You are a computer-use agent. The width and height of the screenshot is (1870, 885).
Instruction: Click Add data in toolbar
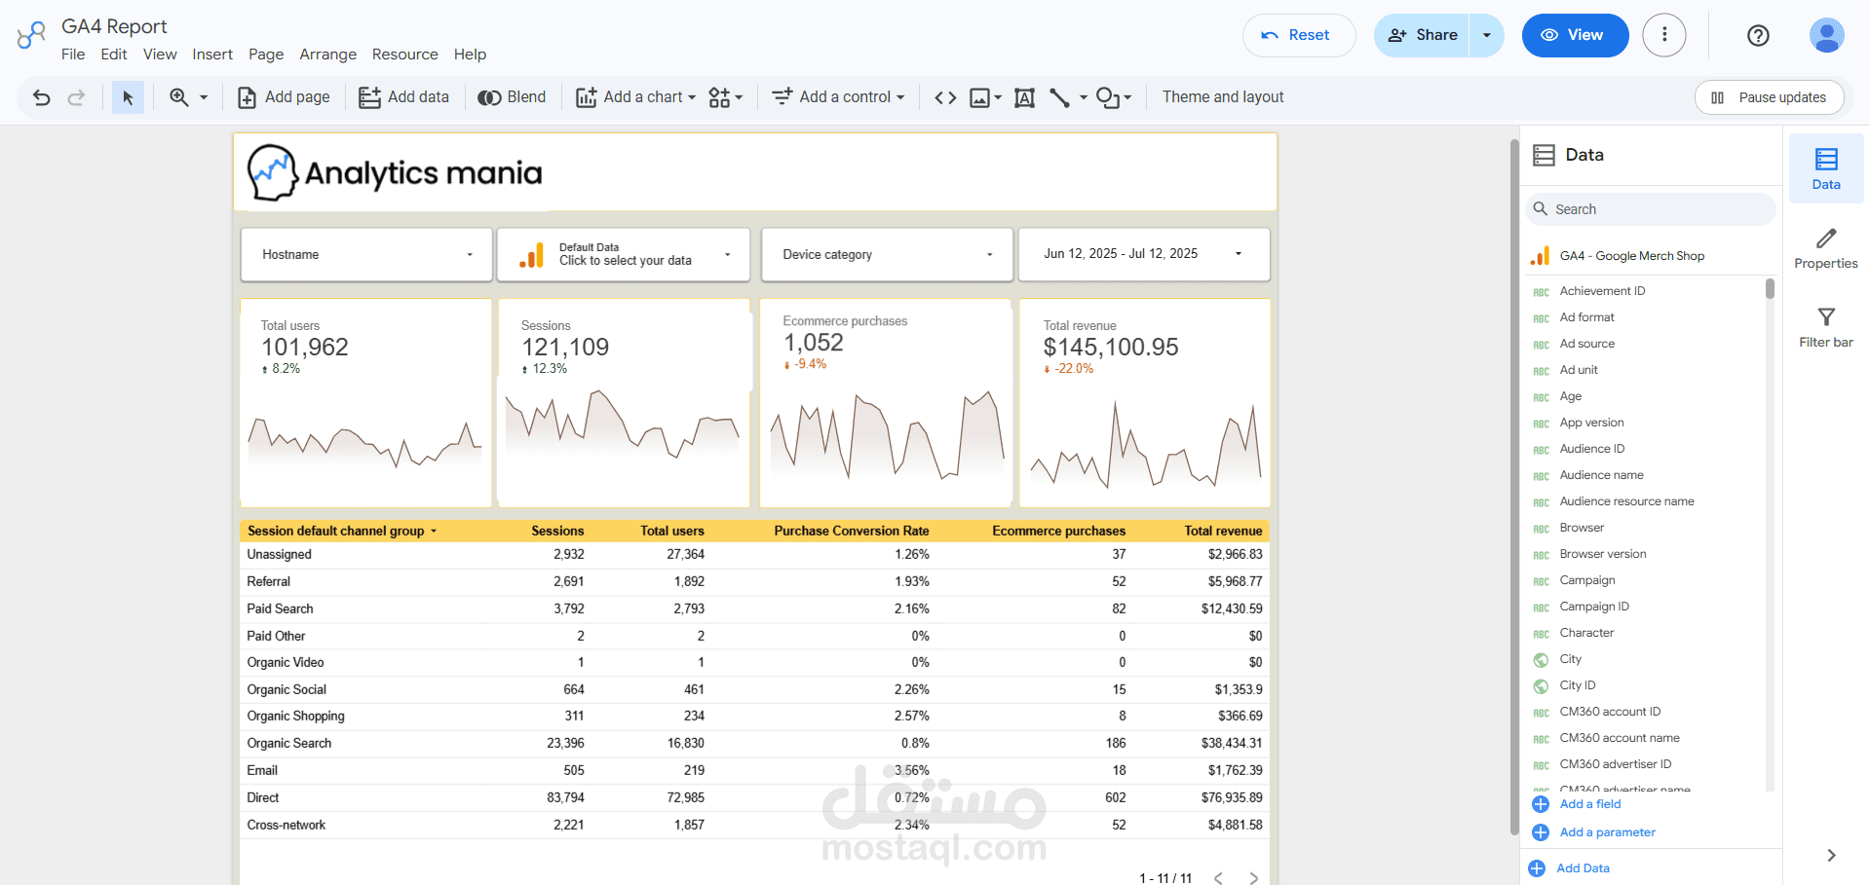404,97
